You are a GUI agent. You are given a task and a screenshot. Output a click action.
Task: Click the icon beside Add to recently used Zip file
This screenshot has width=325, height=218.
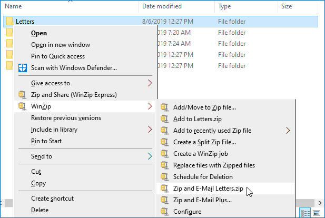(x=164, y=131)
